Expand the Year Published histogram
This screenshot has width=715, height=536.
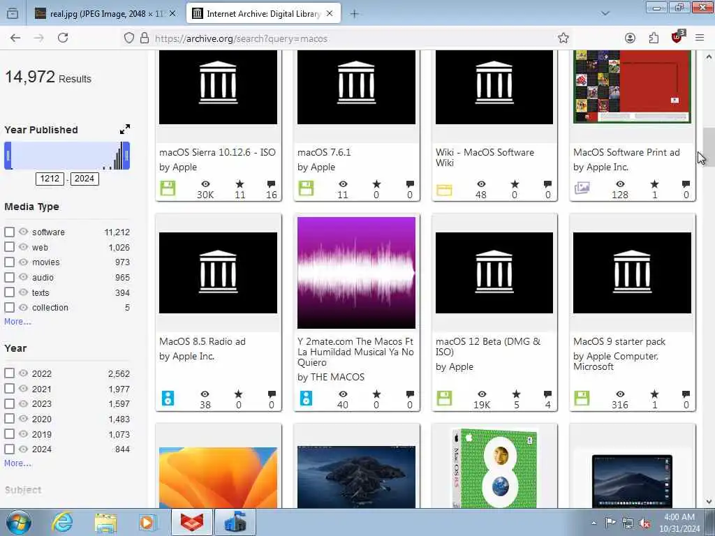click(x=125, y=129)
